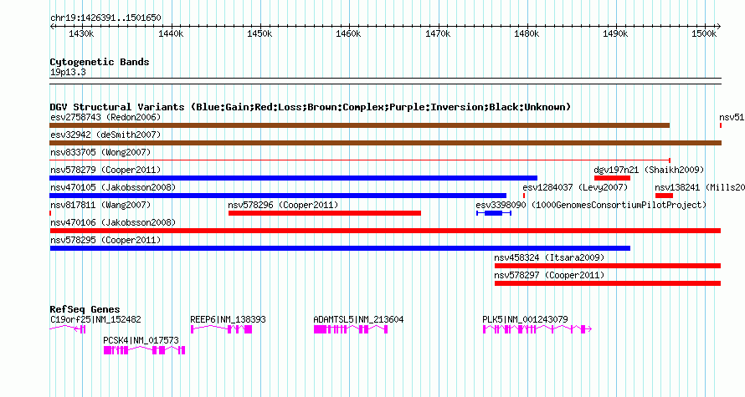Viewport: 745px width, 397px height.
Task: Click the nsv458324 (Itsara2009) red bar
Action: click(x=608, y=266)
